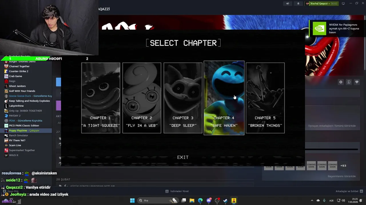Image resolution: width=366 pixels, height=205 pixels.
Task: Open game settings gear icon in Steam
Action: [341, 82]
